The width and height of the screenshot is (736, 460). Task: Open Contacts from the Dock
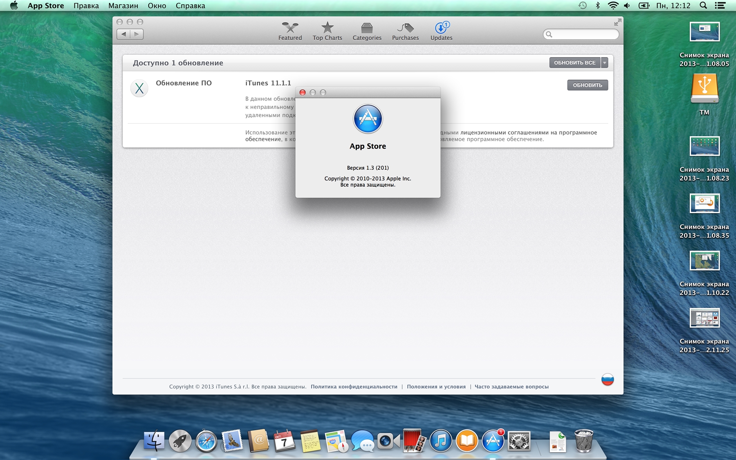pyautogui.click(x=258, y=441)
